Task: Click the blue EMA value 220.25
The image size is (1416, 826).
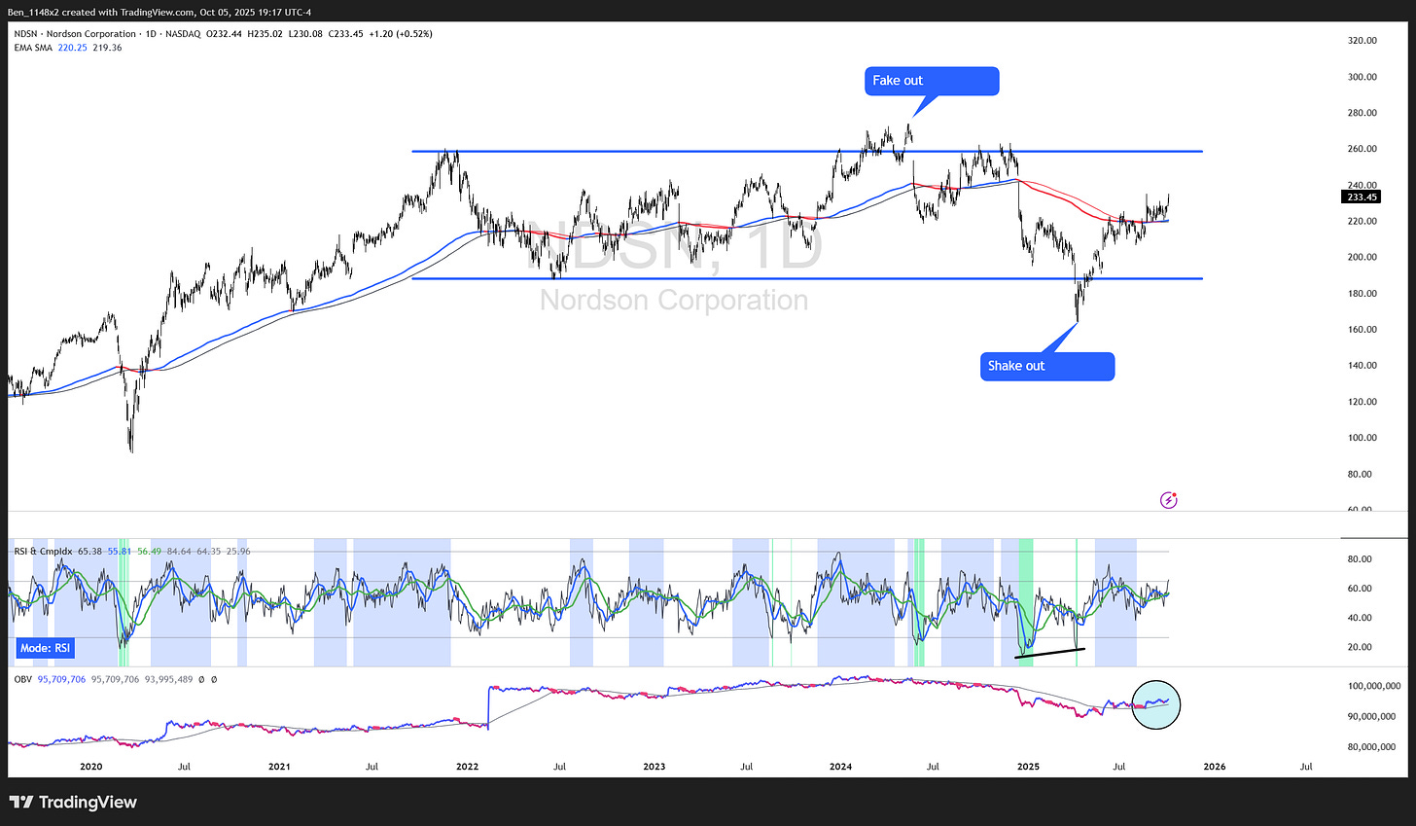Action: [x=72, y=48]
